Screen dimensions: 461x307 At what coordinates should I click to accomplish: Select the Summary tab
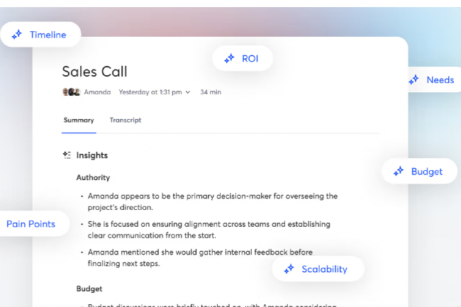(x=79, y=121)
